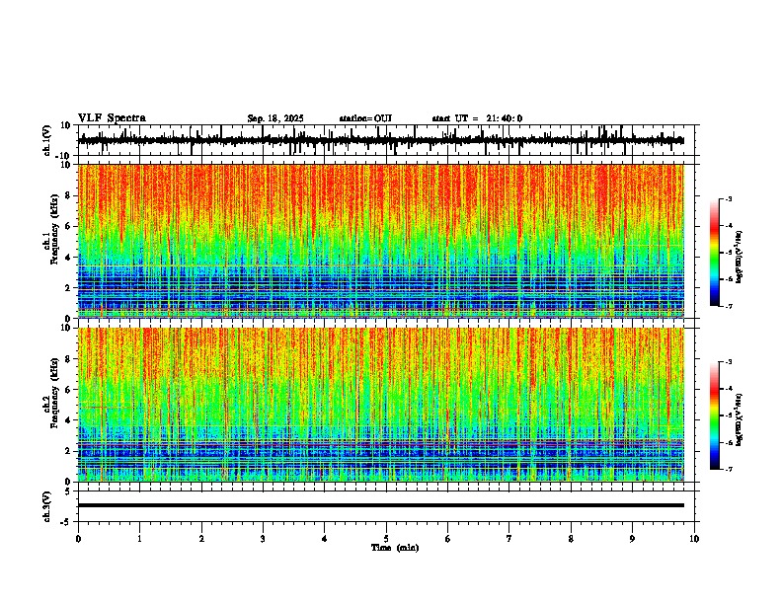Click time axis tick label "1"
The height and width of the screenshot is (604, 782).
coord(139,539)
